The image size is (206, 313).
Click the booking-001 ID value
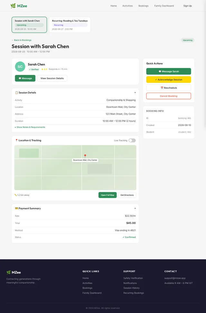pyautogui.click(x=184, y=118)
